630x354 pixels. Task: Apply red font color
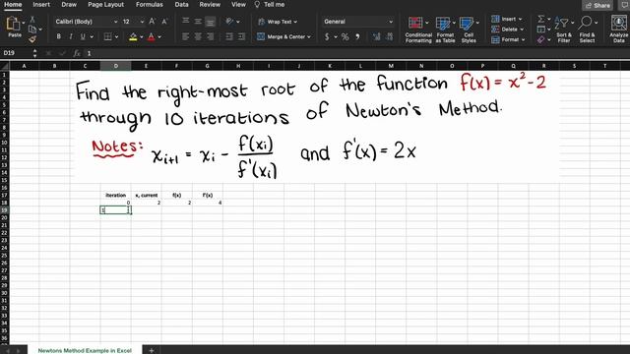pyautogui.click(x=151, y=37)
